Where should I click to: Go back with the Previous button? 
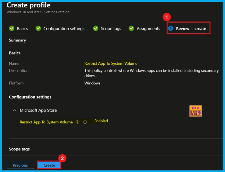click(x=20, y=165)
